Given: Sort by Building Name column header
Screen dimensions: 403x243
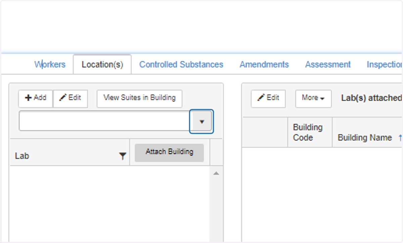Looking at the screenshot, I should coord(365,138).
